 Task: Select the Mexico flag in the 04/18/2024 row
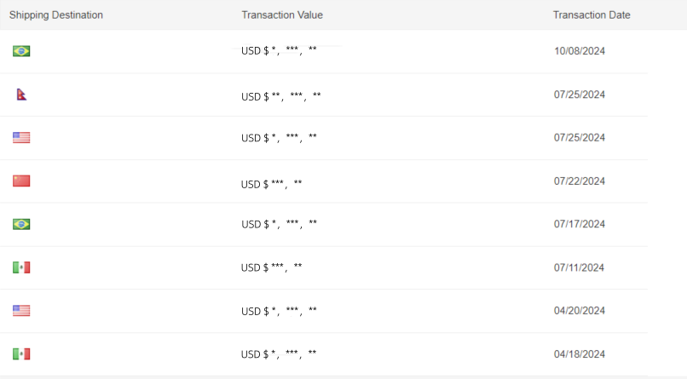(21, 353)
